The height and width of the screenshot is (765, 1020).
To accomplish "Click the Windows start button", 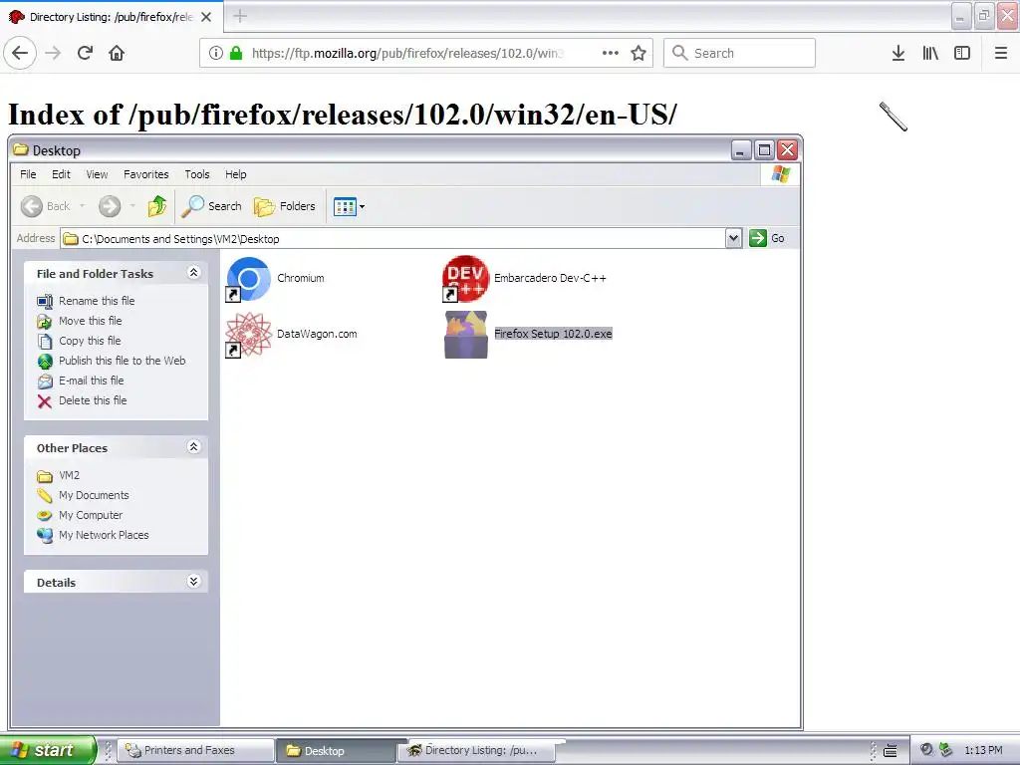I will (48, 750).
